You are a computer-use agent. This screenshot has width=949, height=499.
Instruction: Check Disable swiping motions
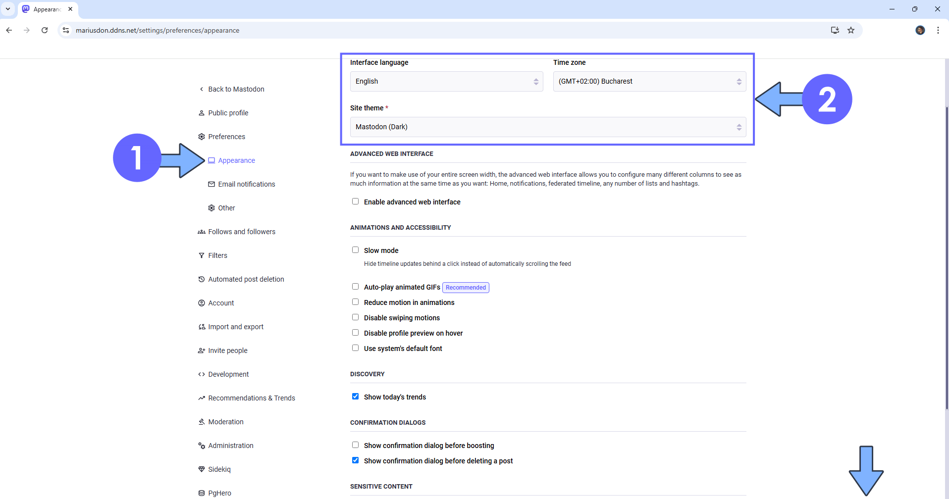pyautogui.click(x=355, y=317)
